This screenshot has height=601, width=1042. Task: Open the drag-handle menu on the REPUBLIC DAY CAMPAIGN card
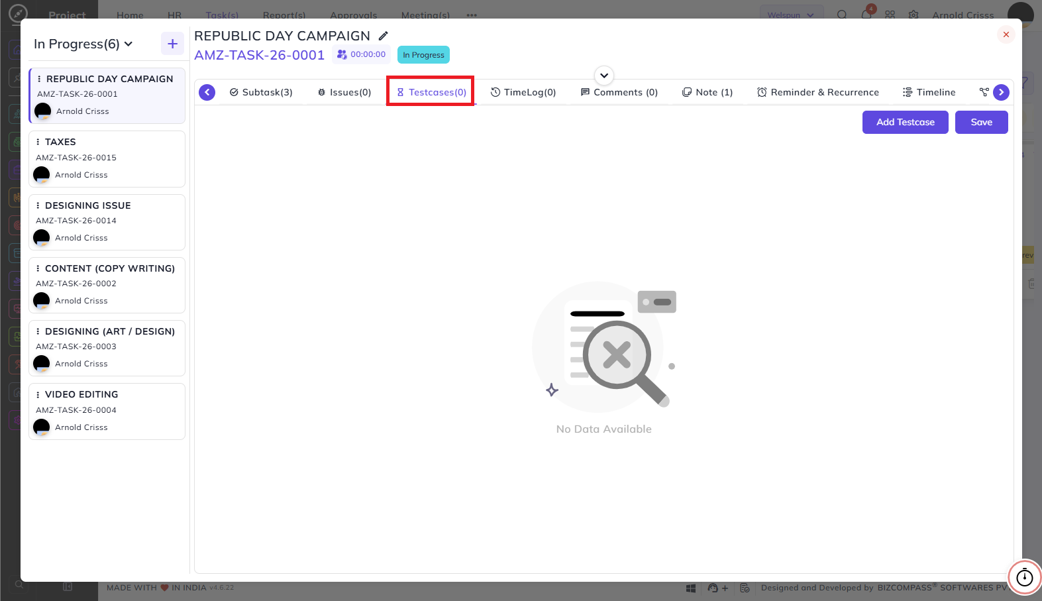pyautogui.click(x=39, y=79)
